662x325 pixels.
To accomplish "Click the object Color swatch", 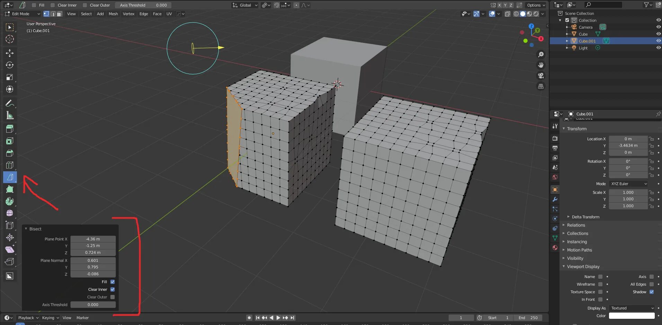I will pyautogui.click(x=632, y=316).
